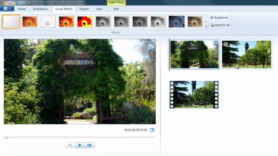View preview in full screen
This screenshot has height=156, width=278.
pyautogui.click(x=152, y=130)
